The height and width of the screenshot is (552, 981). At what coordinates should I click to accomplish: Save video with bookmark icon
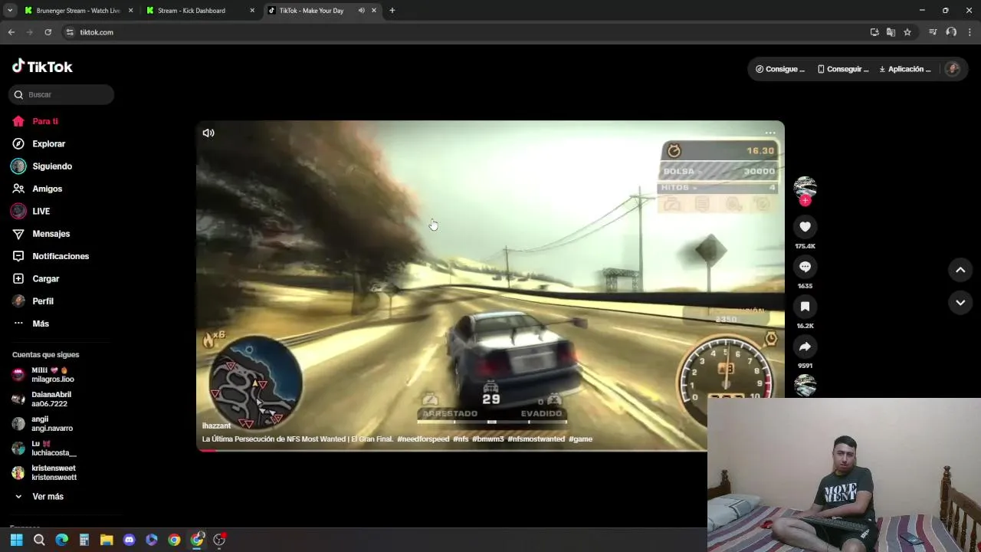(x=805, y=307)
